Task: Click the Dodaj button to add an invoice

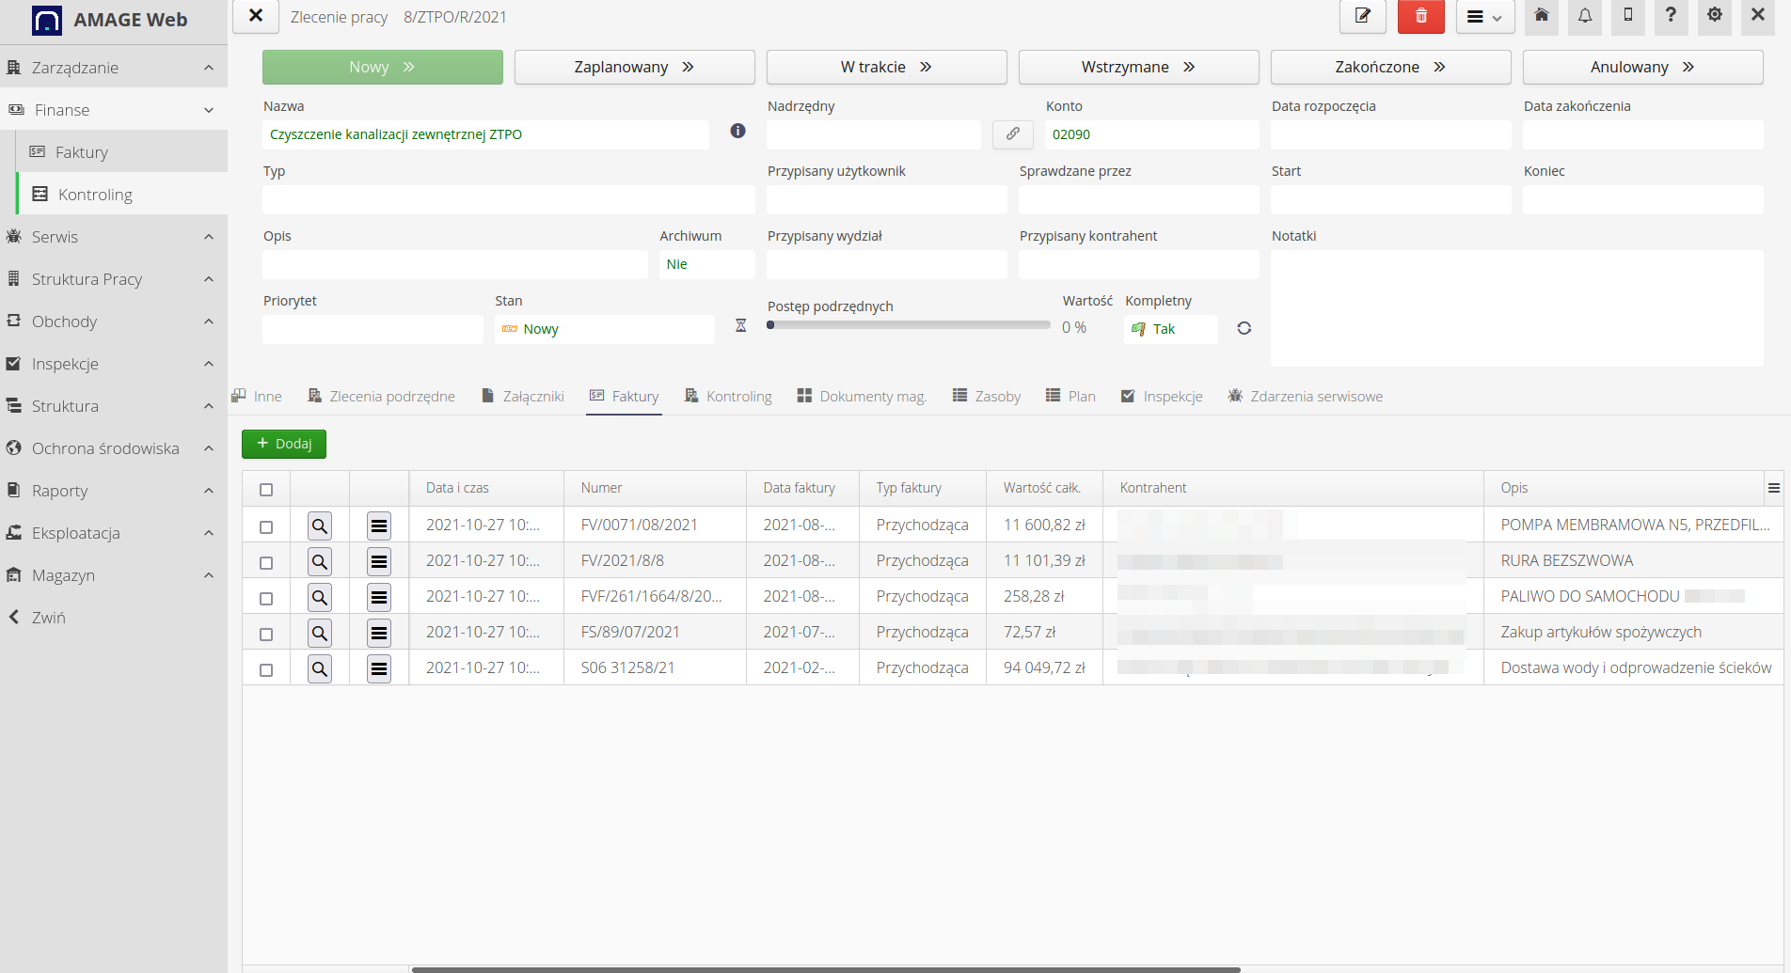Action: pyautogui.click(x=283, y=443)
